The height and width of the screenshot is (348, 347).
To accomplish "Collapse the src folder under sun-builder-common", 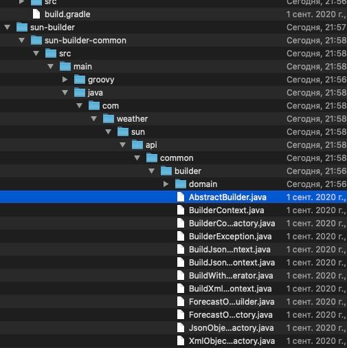I will coord(36,54).
